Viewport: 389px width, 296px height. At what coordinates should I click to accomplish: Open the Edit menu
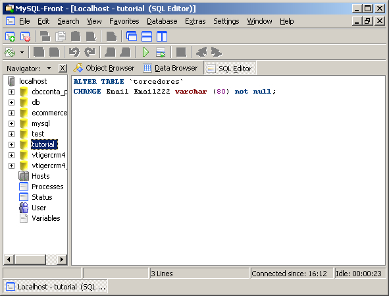[43, 21]
